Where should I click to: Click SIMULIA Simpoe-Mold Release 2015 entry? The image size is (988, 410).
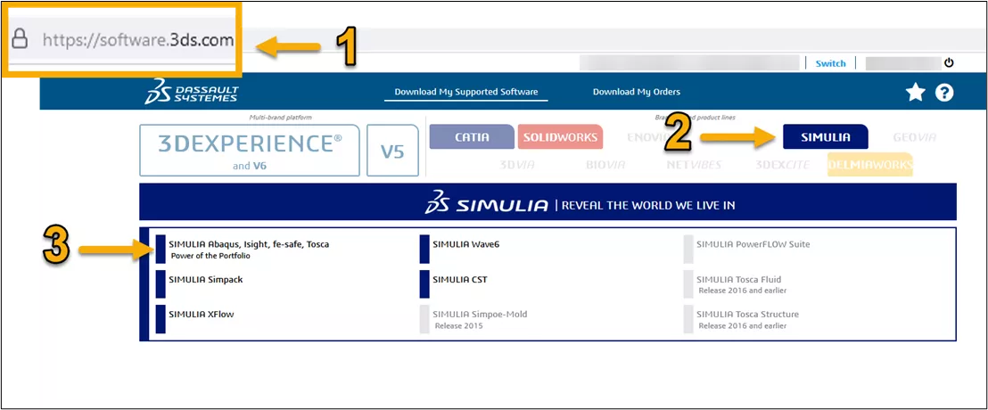480,319
